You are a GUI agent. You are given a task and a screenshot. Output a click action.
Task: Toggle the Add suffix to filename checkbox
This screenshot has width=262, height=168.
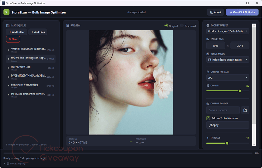pyautogui.click(x=208, y=118)
